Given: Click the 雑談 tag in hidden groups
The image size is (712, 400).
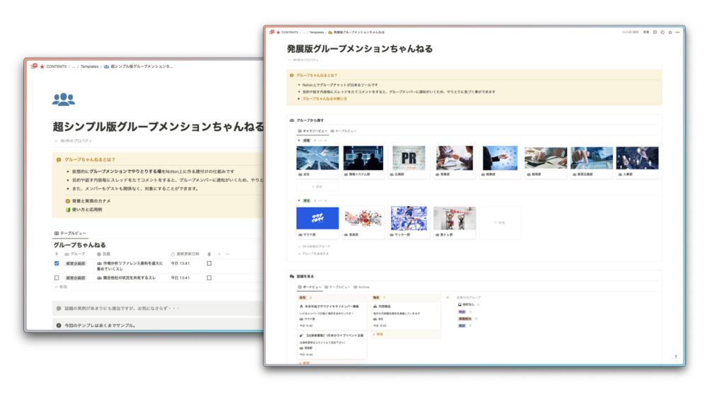Looking at the screenshot, I should coord(462,326).
